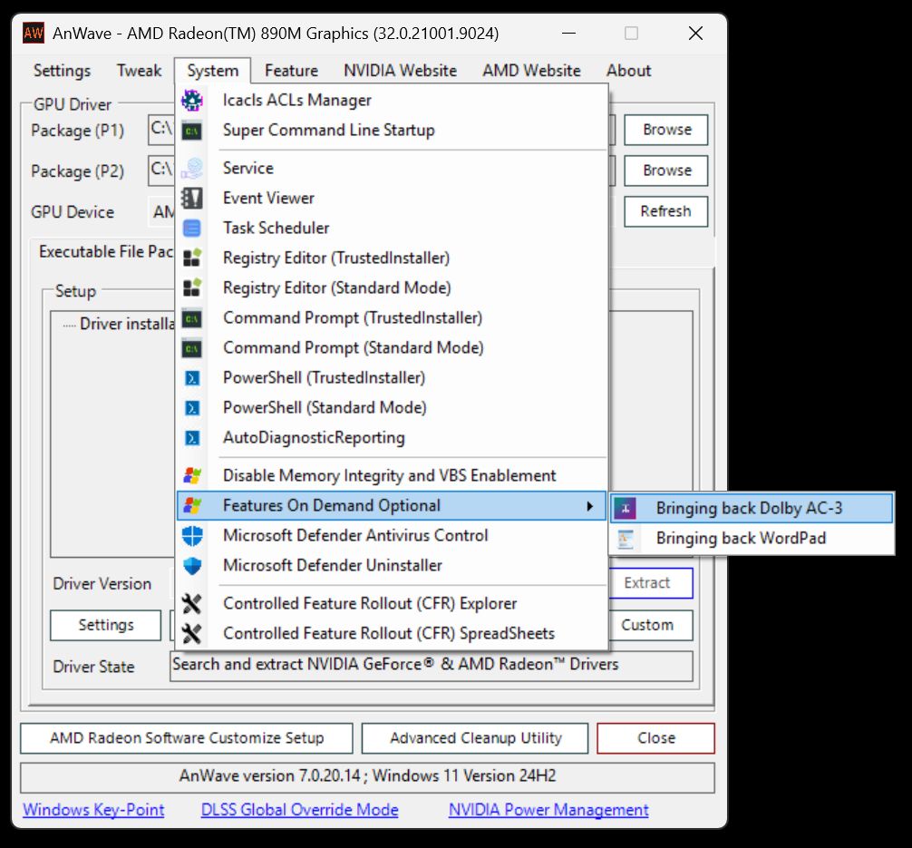The width and height of the screenshot is (912, 848).
Task: Open Controlled Feature Rollout (CFR) Explorer
Action: 391,603
